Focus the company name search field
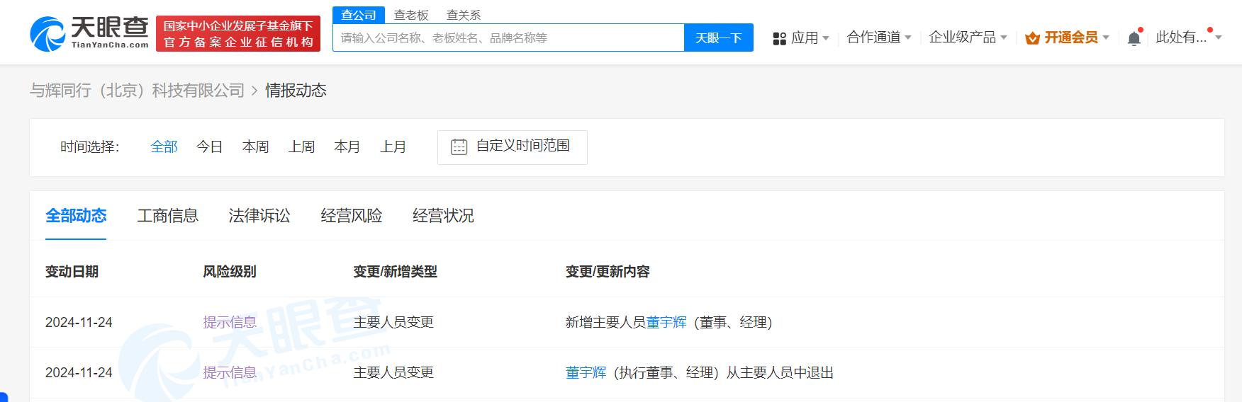1242x402 pixels. (508, 38)
